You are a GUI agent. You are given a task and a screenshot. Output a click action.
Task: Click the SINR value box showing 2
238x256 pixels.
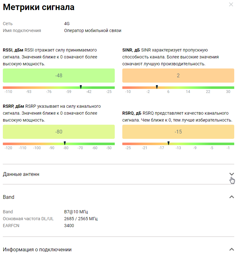[178, 76]
